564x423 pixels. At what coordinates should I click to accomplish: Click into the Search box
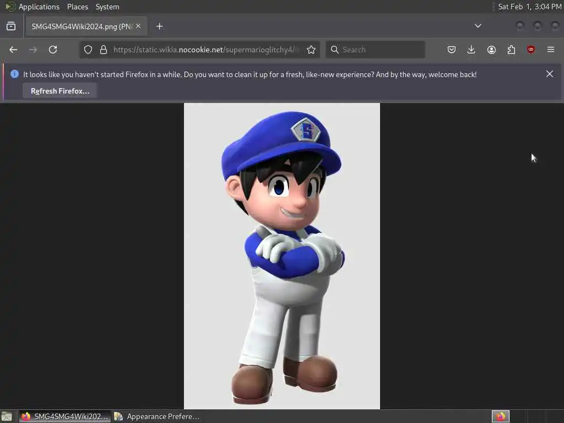coord(375,50)
